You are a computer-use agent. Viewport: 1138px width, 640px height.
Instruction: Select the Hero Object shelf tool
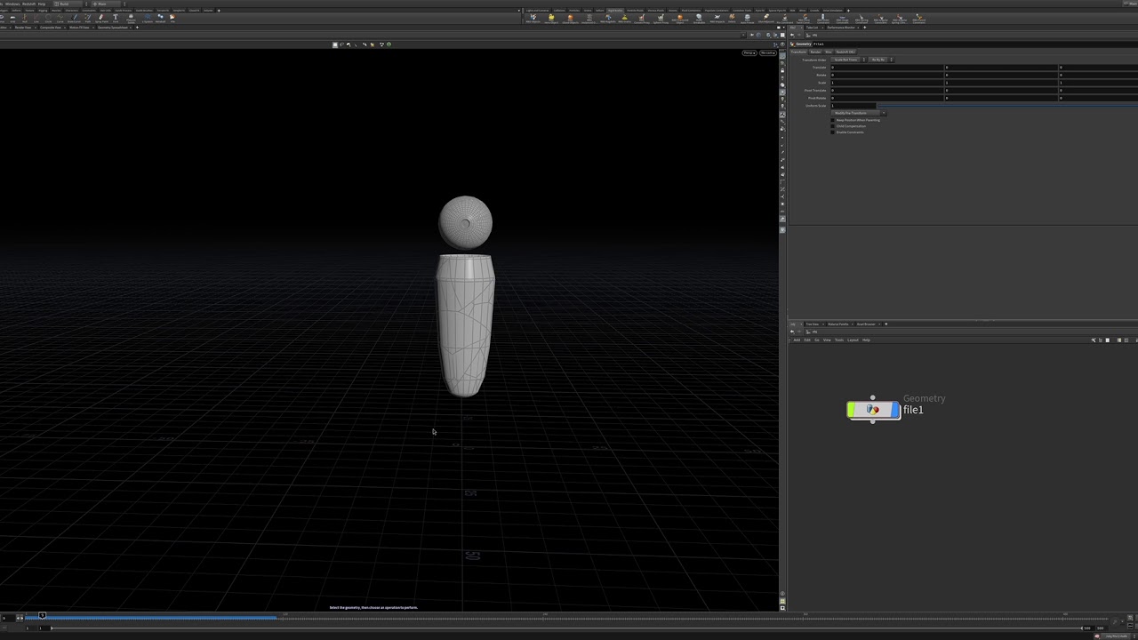551,19
